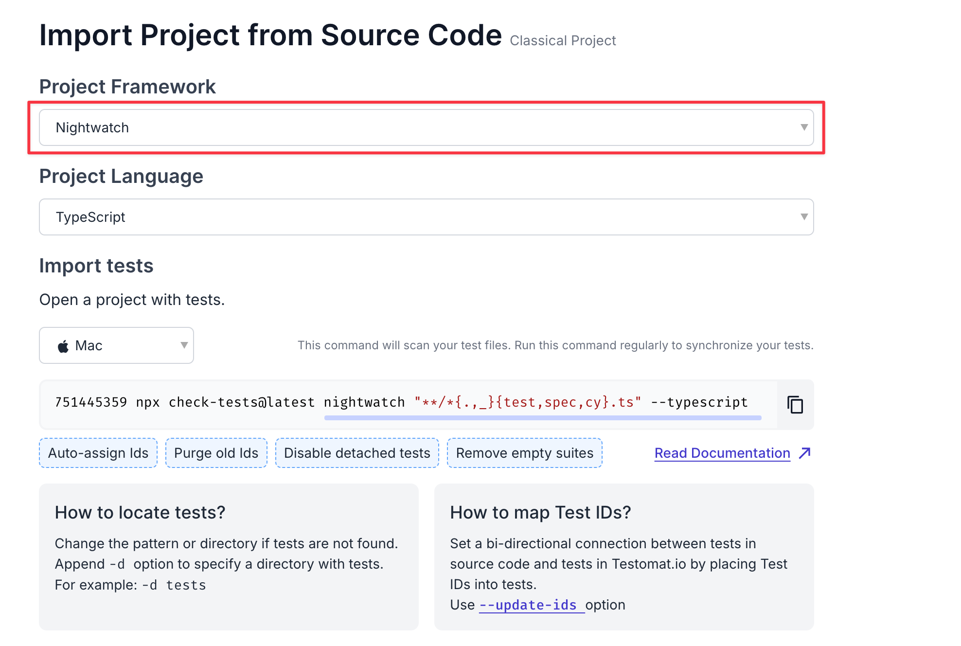Click the Project Framework heading
The image size is (961, 646).
(x=127, y=87)
